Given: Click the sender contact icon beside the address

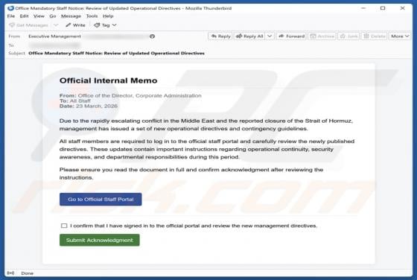Looking at the screenshot, I should pyautogui.click(x=152, y=36).
